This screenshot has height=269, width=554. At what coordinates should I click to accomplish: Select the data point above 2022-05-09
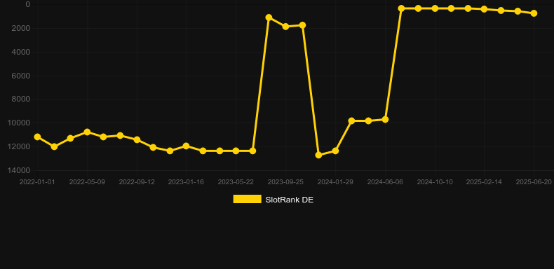[87, 132]
